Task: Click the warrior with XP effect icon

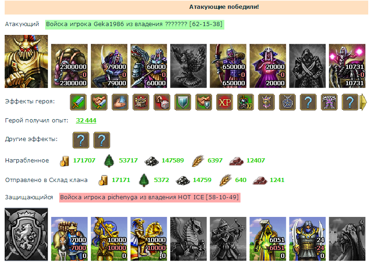Action: pos(246,102)
